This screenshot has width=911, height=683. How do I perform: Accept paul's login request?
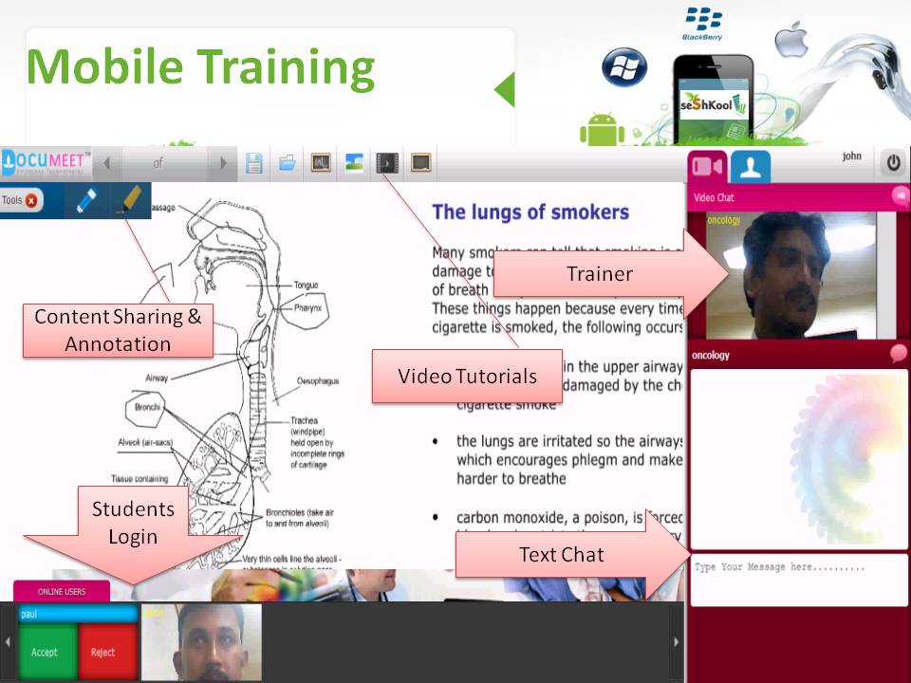point(45,652)
